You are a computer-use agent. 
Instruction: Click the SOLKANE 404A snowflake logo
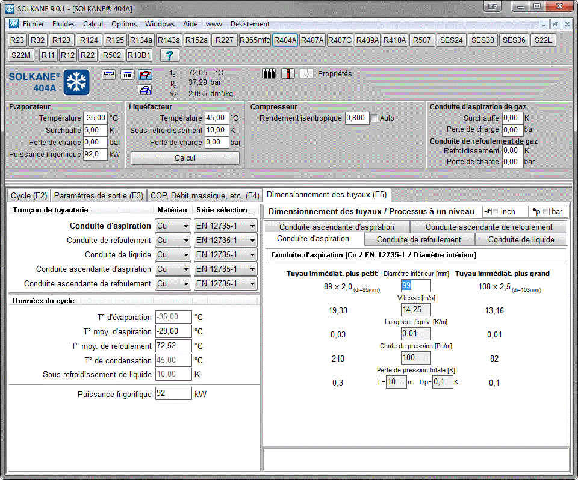tap(76, 82)
